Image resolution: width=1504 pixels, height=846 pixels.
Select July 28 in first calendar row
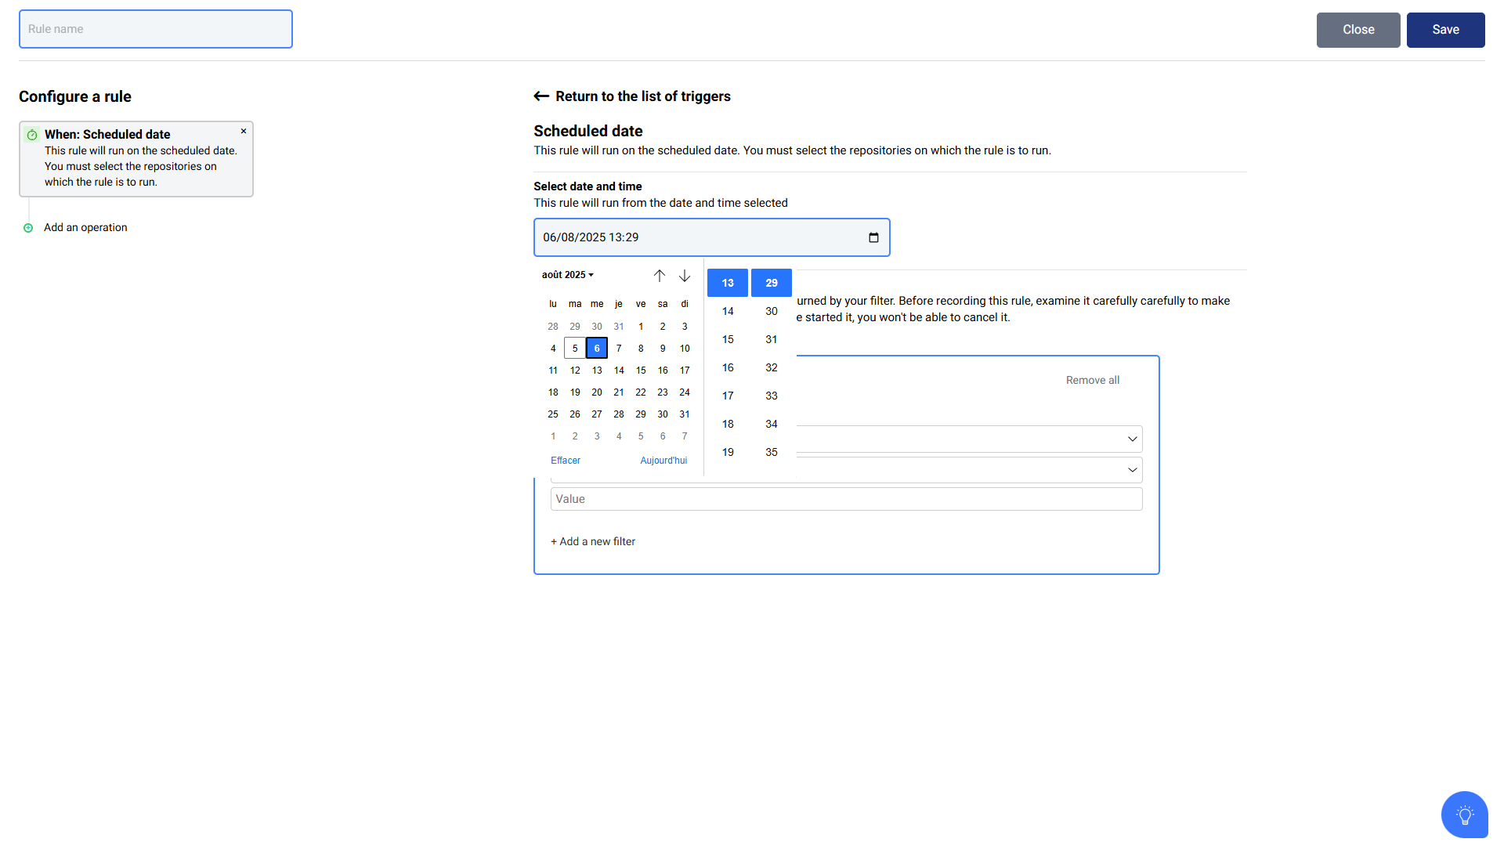[x=553, y=327]
